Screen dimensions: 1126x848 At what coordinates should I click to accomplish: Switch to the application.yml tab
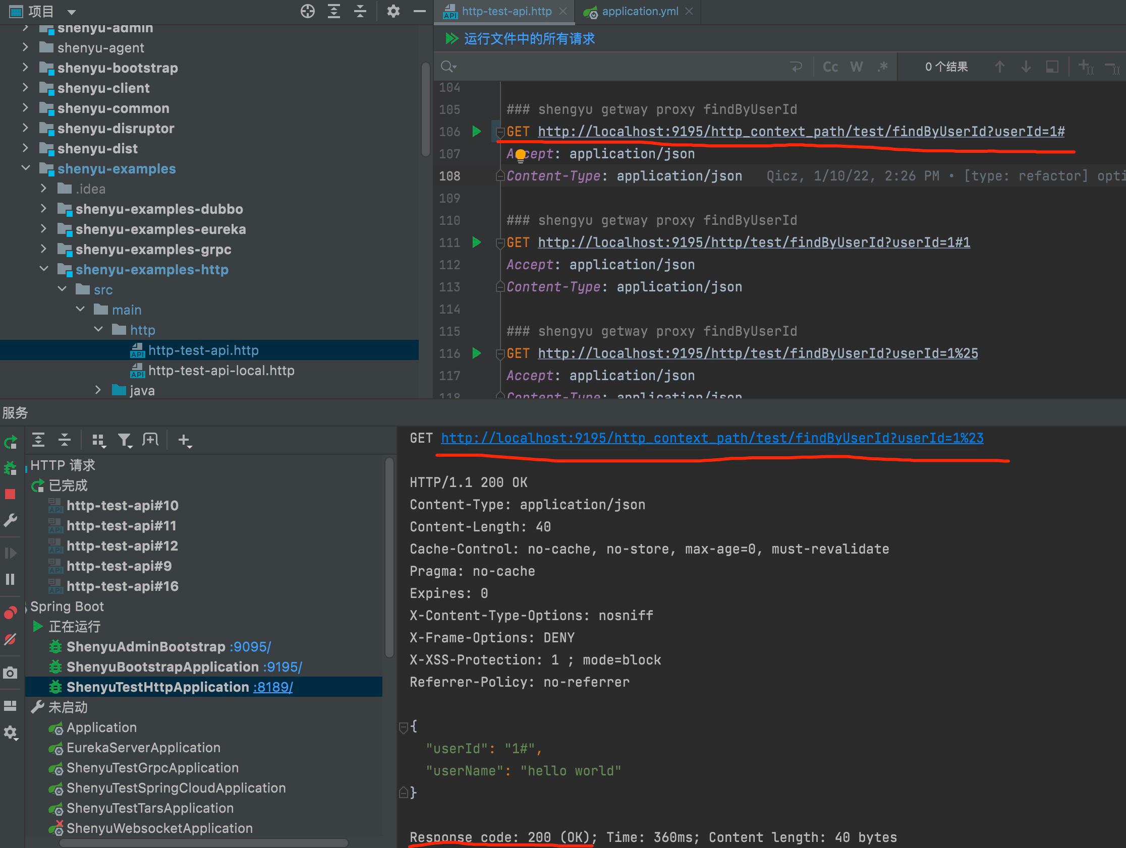(639, 11)
